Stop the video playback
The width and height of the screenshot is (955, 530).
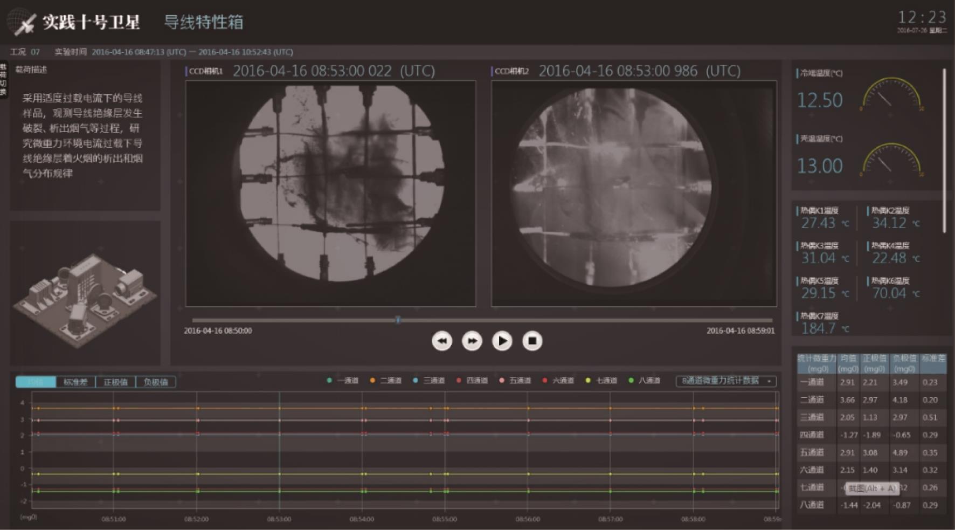tap(532, 341)
